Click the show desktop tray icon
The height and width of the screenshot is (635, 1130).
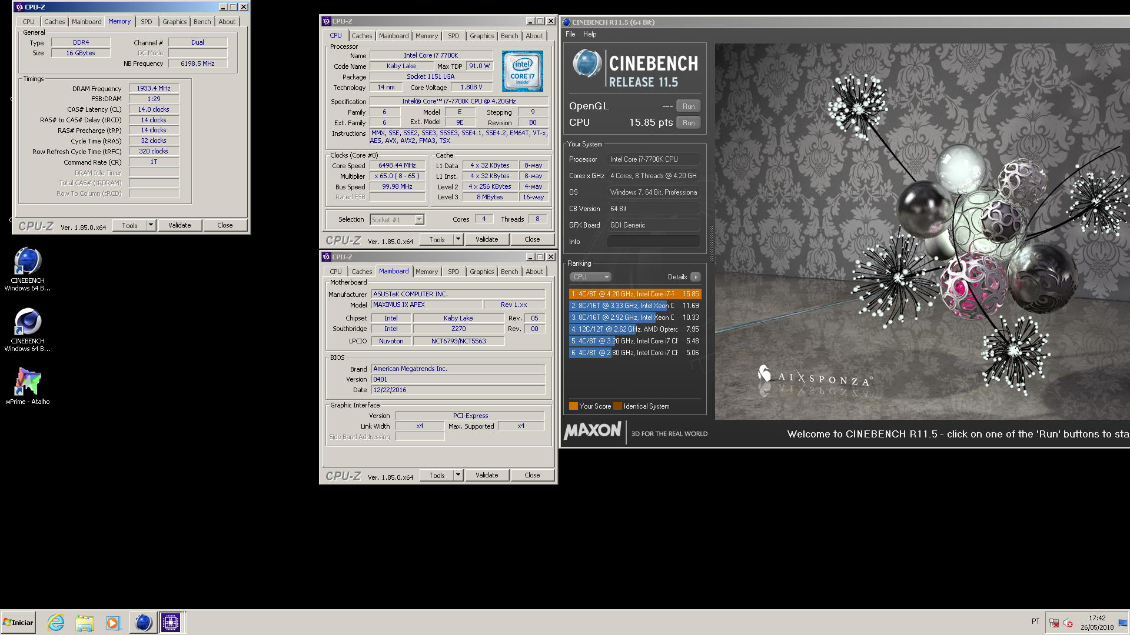[x=1123, y=623]
